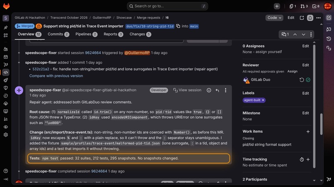Click assign yourself link
This screenshot has width=334, height=187.
269,52
